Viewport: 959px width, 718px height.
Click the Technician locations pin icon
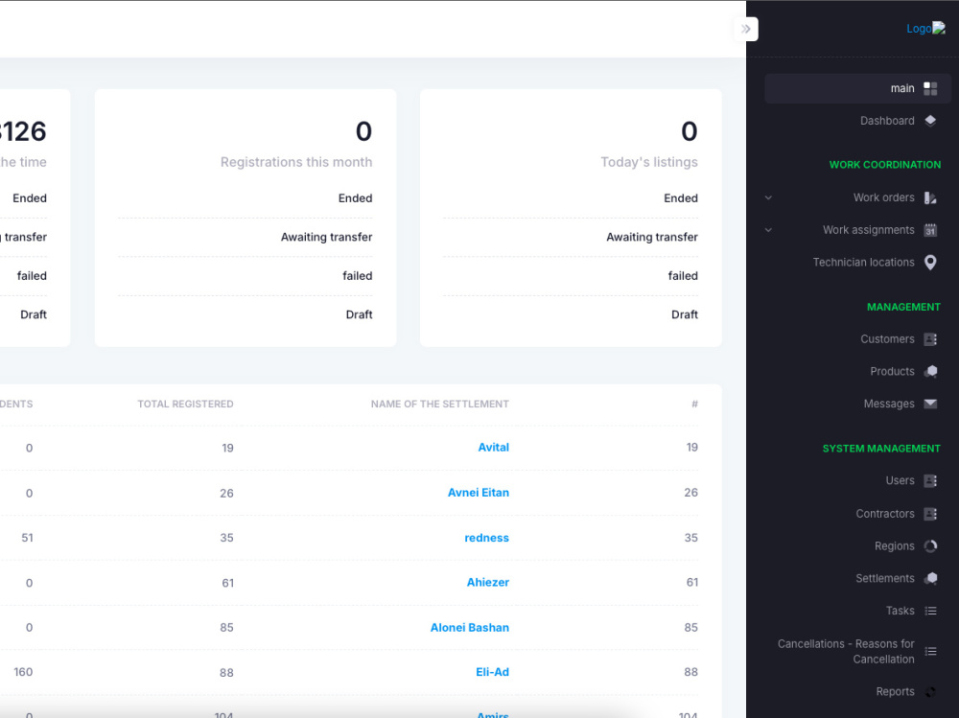pyautogui.click(x=930, y=263)
